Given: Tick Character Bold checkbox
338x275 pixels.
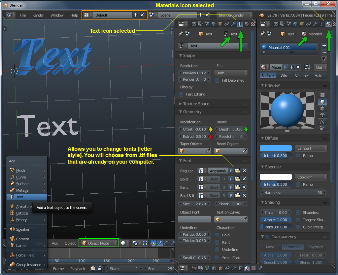Looking at the screenshot, I should [217, 235].
